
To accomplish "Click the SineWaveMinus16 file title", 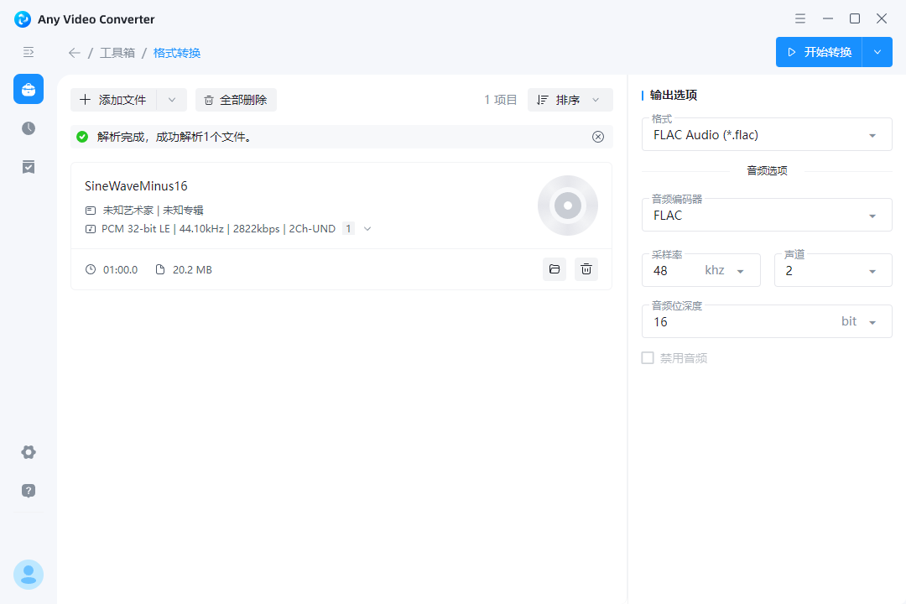I will (x=137, y=186).
